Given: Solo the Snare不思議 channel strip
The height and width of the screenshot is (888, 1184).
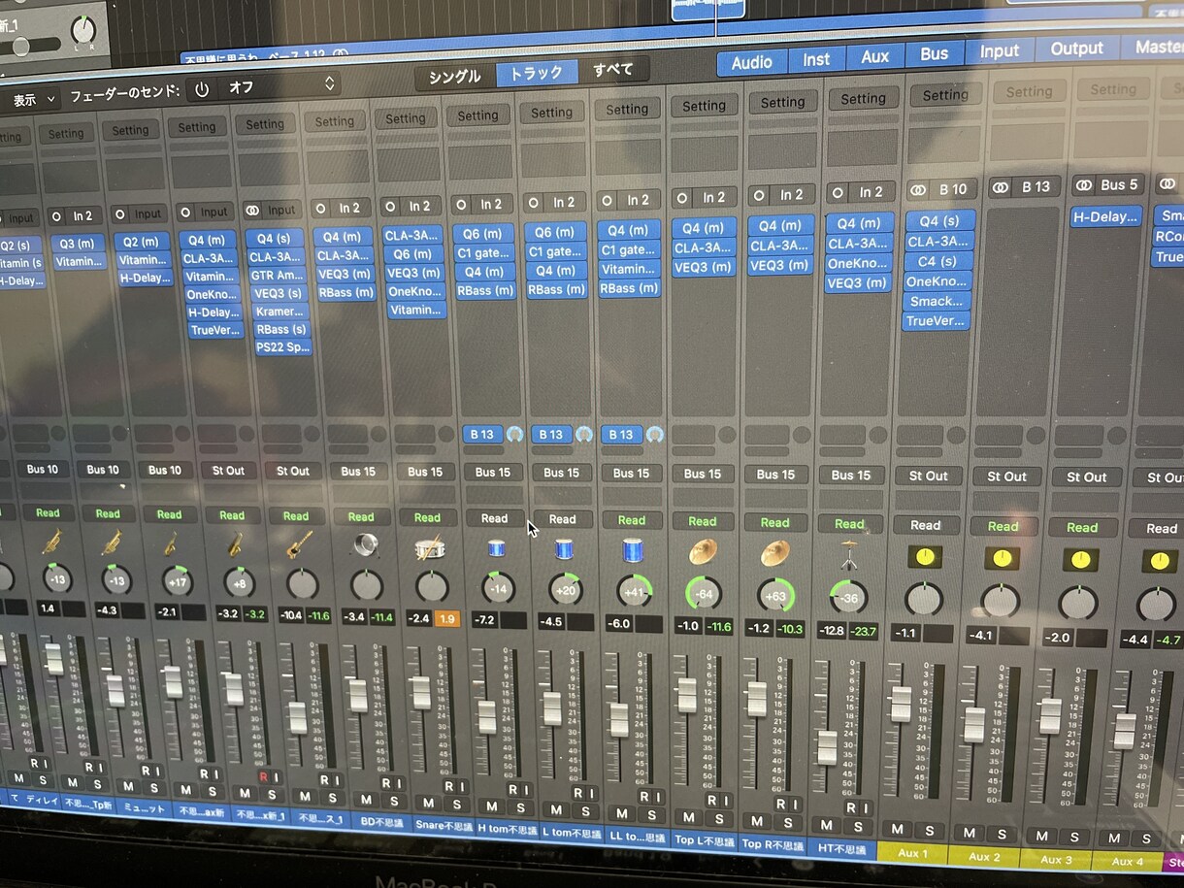Looking at the screenshot, I should pos(456,804).
